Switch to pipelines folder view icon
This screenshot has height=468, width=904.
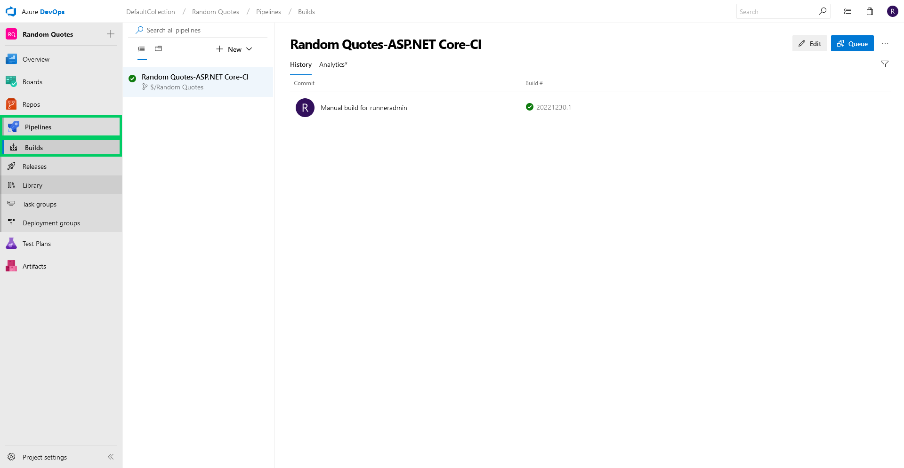[x=158, y=49]
